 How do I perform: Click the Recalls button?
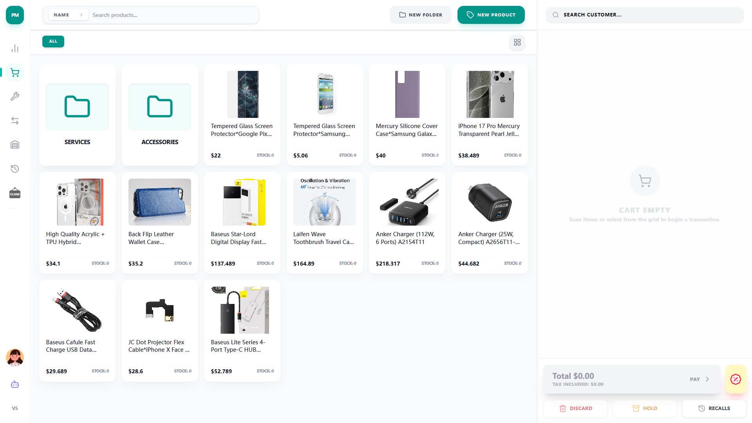(x=714, y=408)
